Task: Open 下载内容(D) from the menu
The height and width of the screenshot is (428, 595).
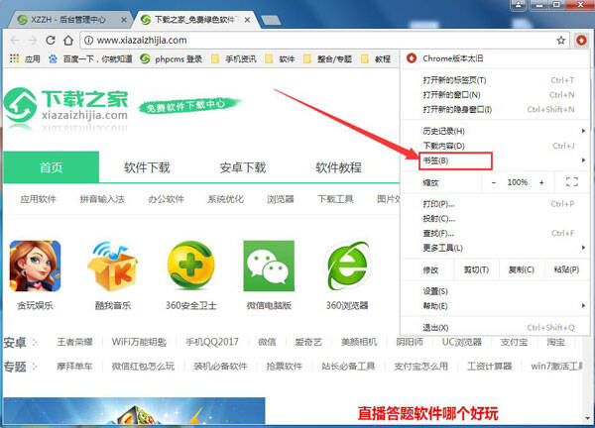Action: coord(495,146)
